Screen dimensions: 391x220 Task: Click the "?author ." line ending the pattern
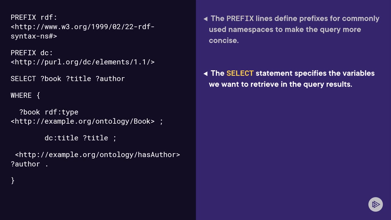coord(29,164)
